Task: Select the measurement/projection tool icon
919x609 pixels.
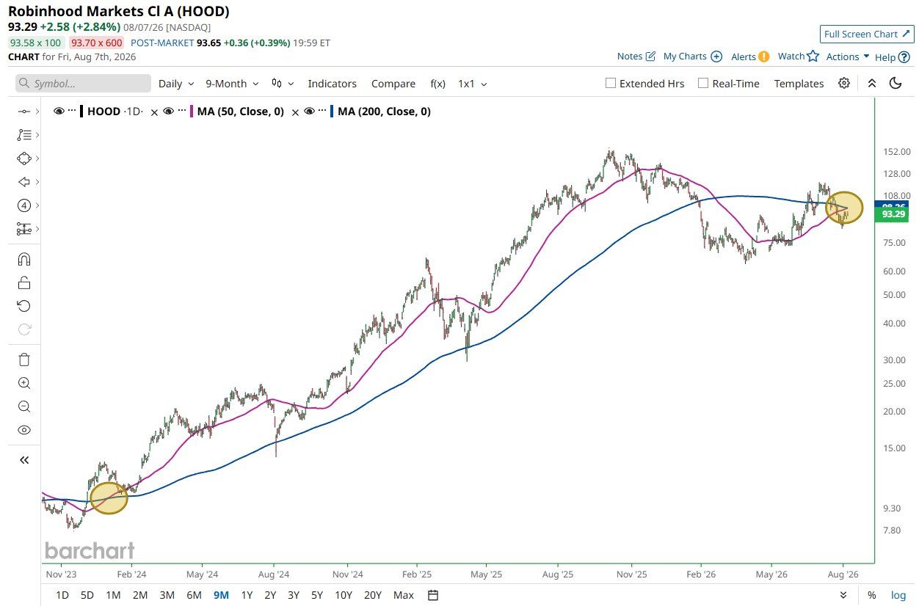Action: pos(23,229)
